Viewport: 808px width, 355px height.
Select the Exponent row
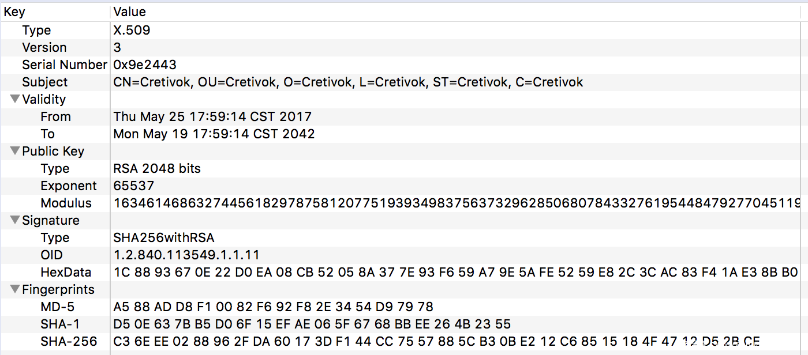click(69, 186)
